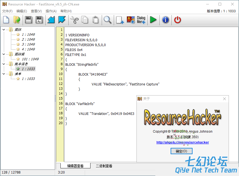The image size is (239, 176).
Task: Click the Copy pages icon
Action: coord(85,20)
